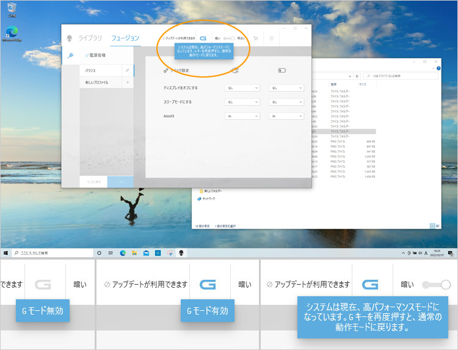Select the PNG file row sized 1,436 KB
Screen dimensions: 458x350
[343, 177]
